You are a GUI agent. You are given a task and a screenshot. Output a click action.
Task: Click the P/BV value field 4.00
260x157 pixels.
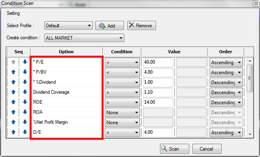pos(158,72)
